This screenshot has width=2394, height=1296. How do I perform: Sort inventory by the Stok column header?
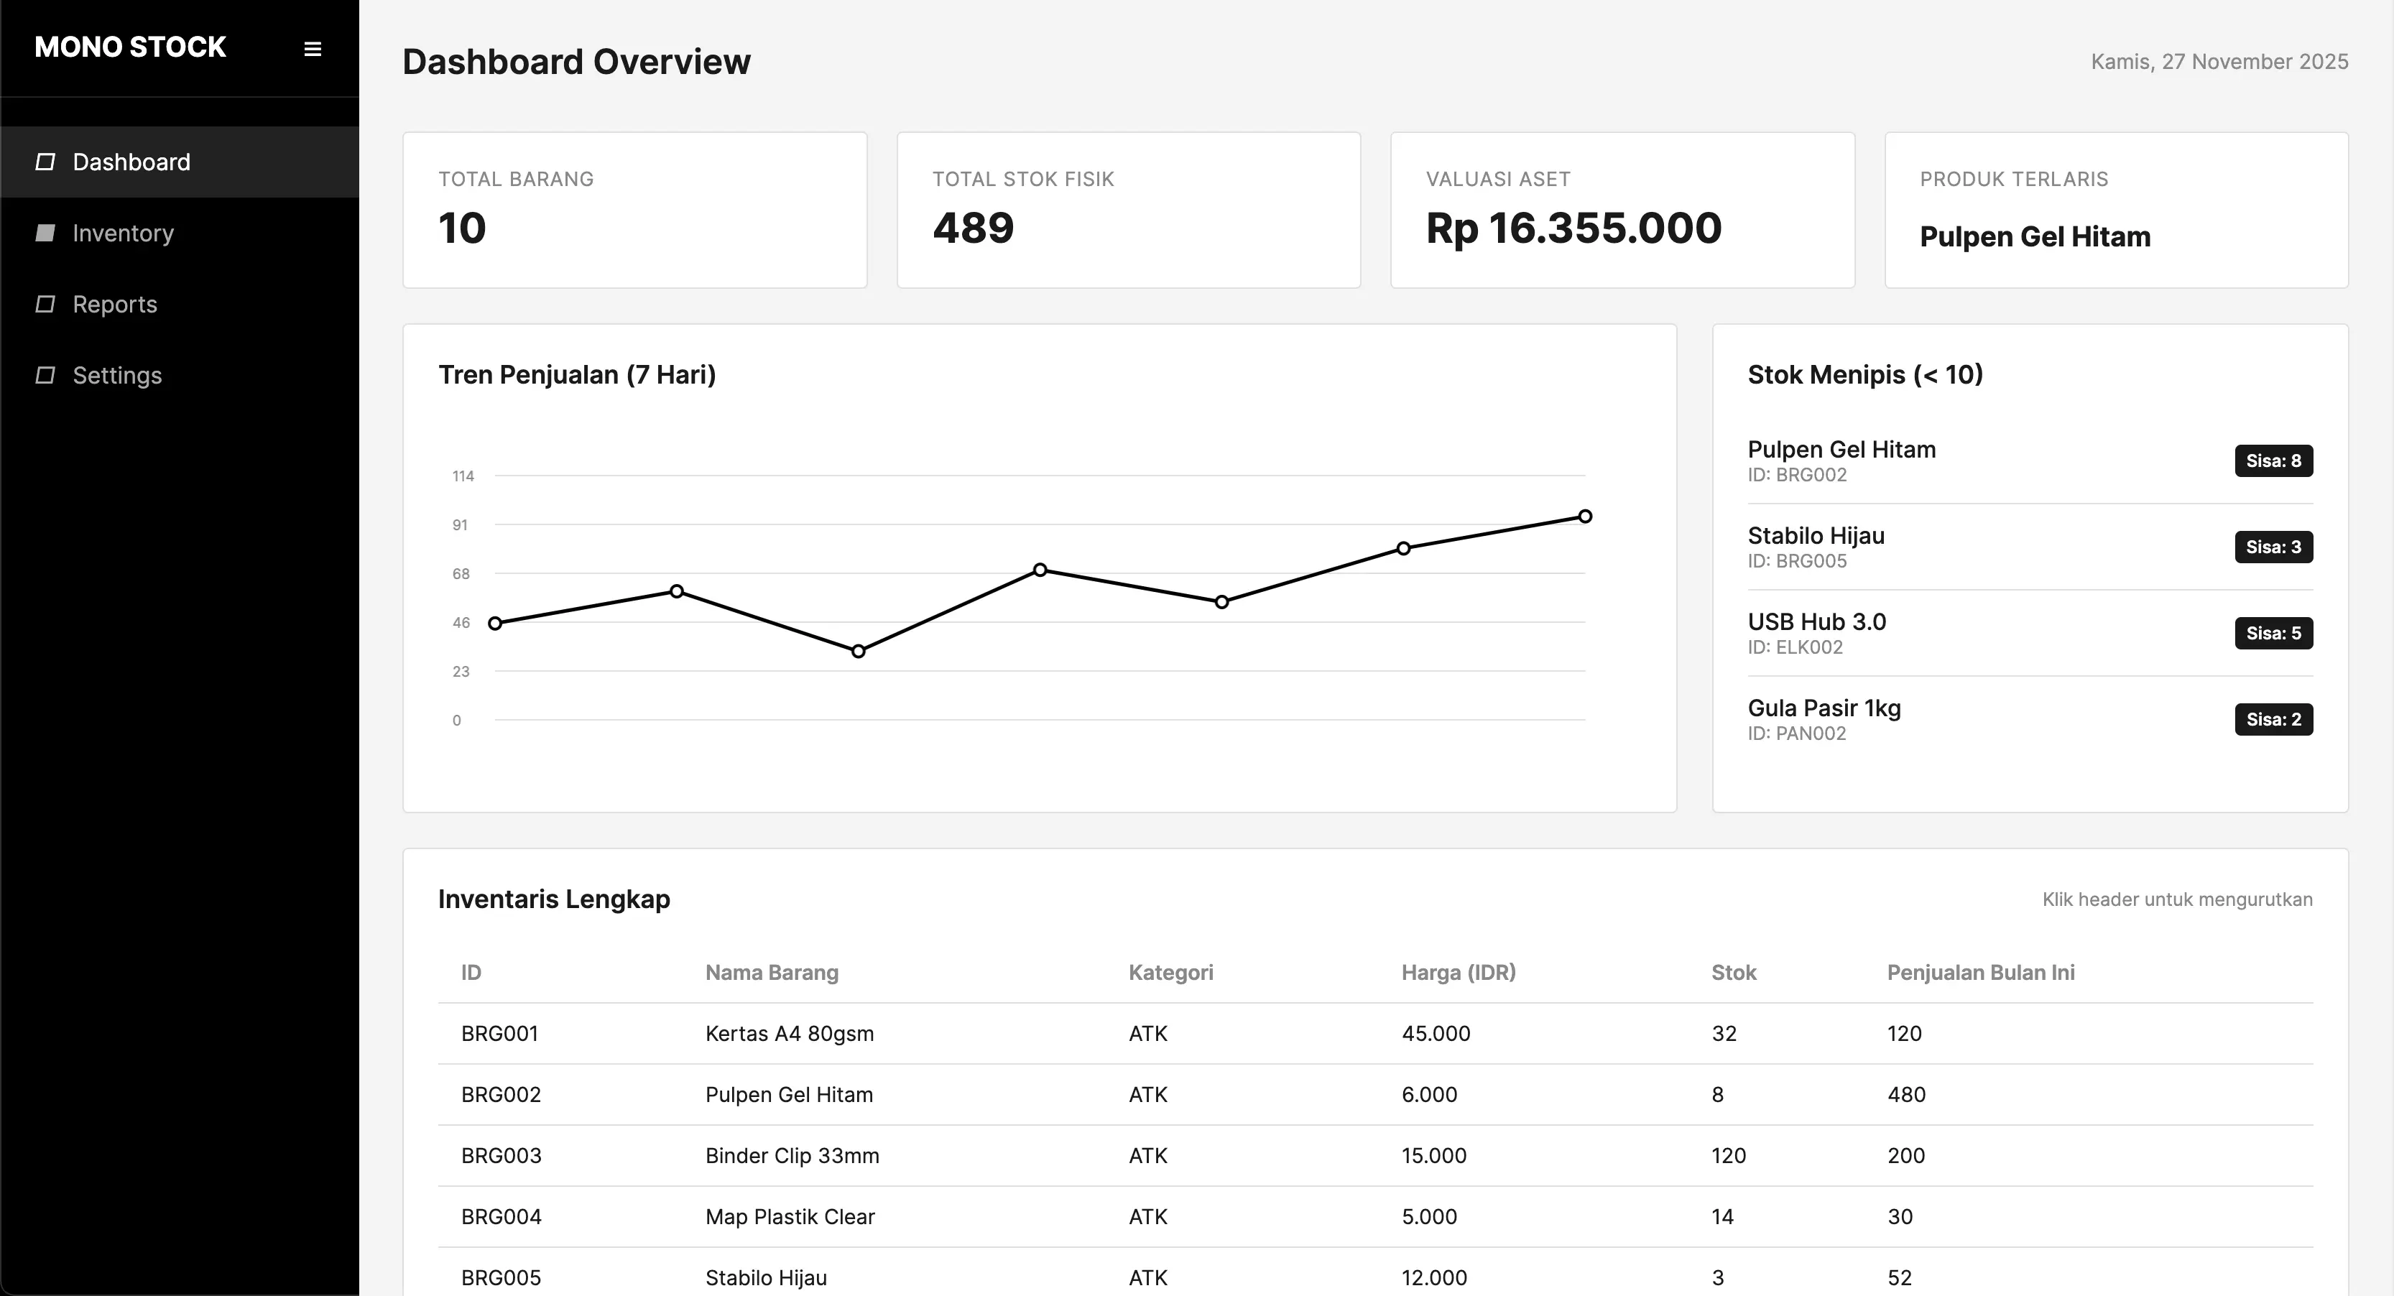pyautogui.click(x=1735, y=972)
